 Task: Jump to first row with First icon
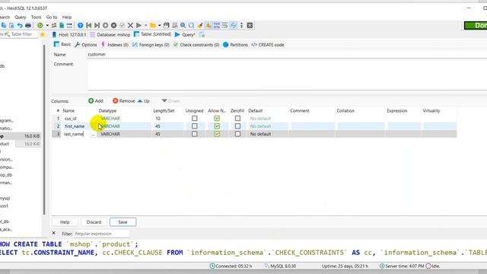click(89, 25)
